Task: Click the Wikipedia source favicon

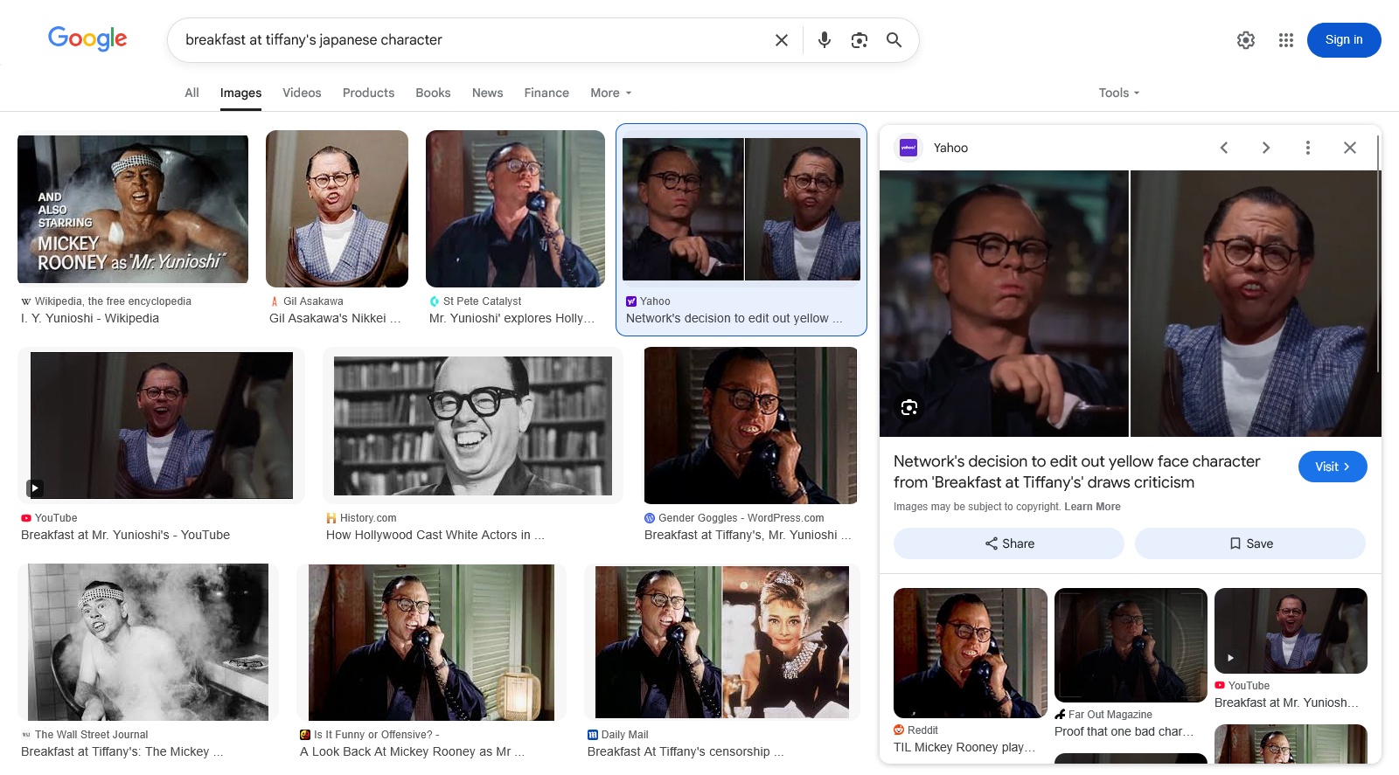Action: 26,301
